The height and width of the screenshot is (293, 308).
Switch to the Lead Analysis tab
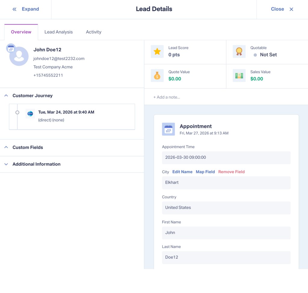[58, 32]
